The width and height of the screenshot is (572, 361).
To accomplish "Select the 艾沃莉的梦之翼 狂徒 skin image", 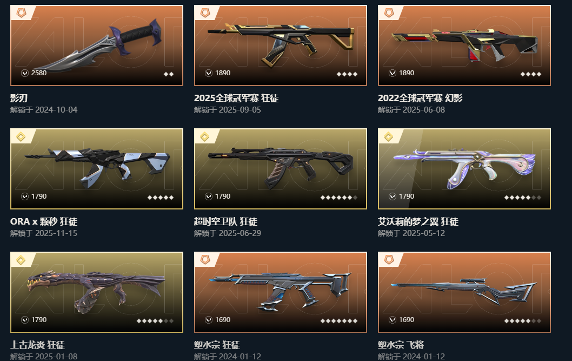I will [464, 169].
